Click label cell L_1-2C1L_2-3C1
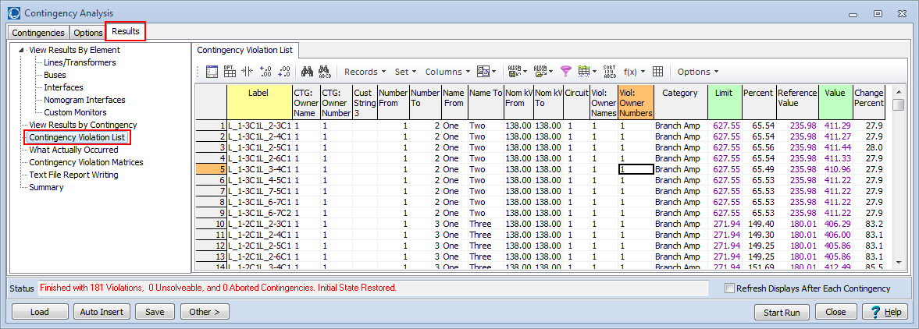The width and height of the screenshot is (919, 329). tap(259, 224)
